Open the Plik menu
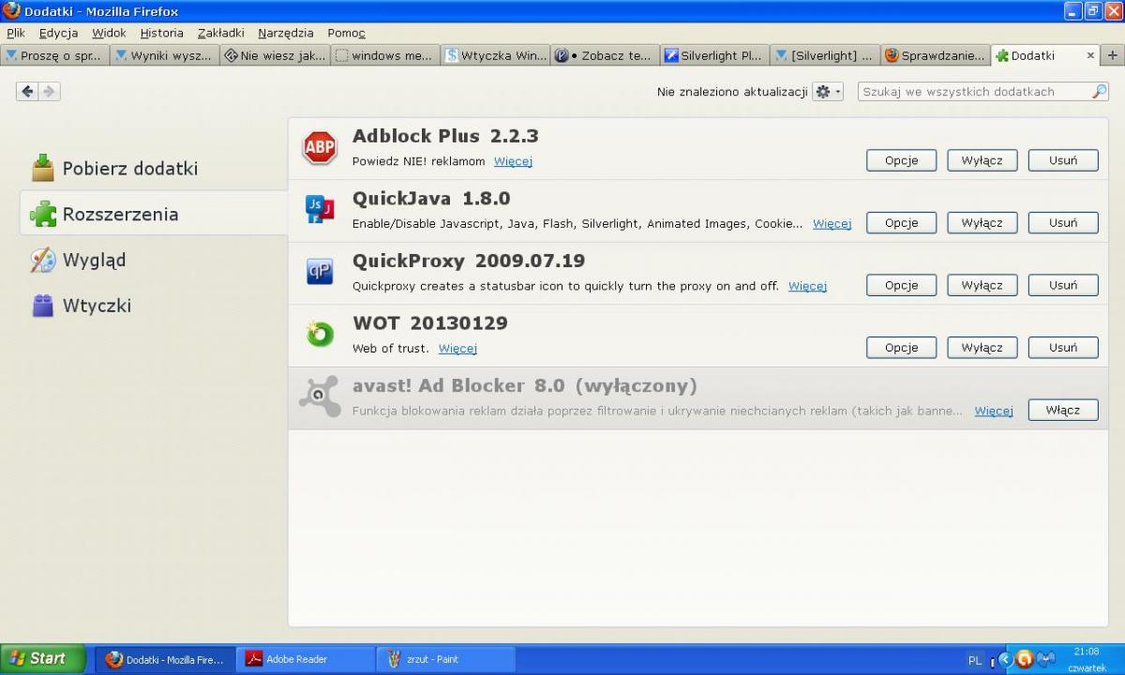This screenshot has width=1125, height=675. pos(16,33)
